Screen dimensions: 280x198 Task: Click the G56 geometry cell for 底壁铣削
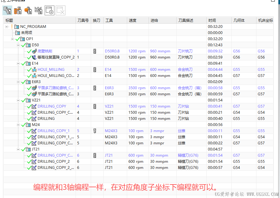[x=236, y=51]
